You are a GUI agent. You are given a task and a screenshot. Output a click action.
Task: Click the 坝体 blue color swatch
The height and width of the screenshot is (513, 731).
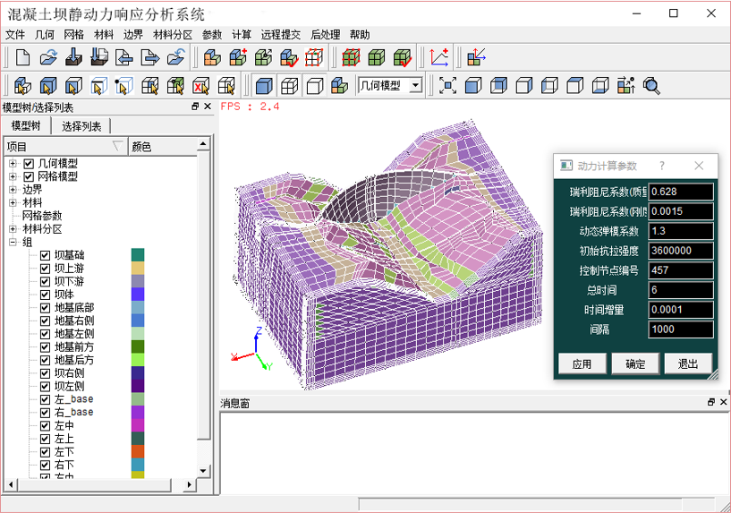point(138,295)
